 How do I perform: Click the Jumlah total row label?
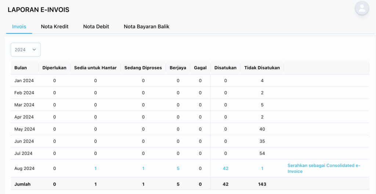tap(22, 184)
